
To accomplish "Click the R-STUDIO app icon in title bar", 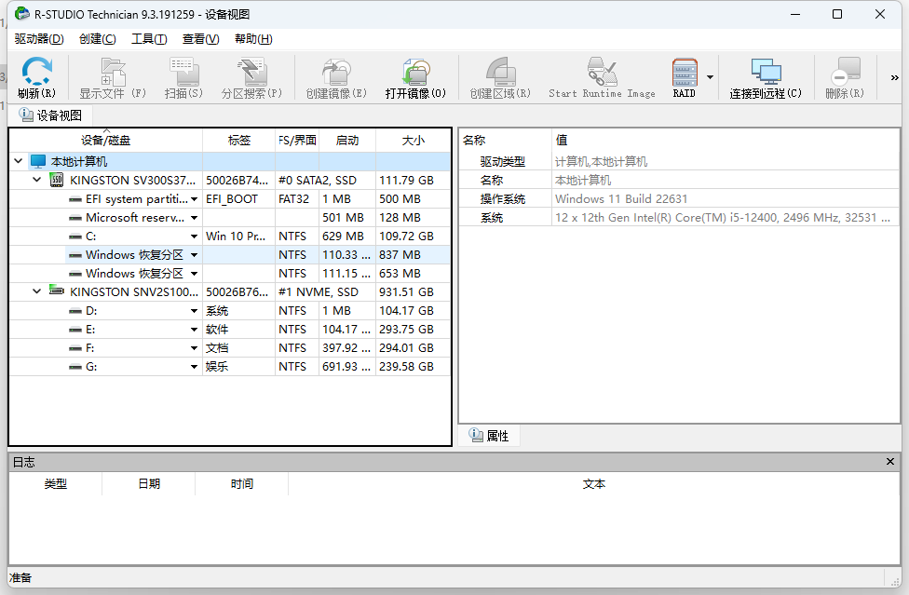I will click(x=22, y=13).
